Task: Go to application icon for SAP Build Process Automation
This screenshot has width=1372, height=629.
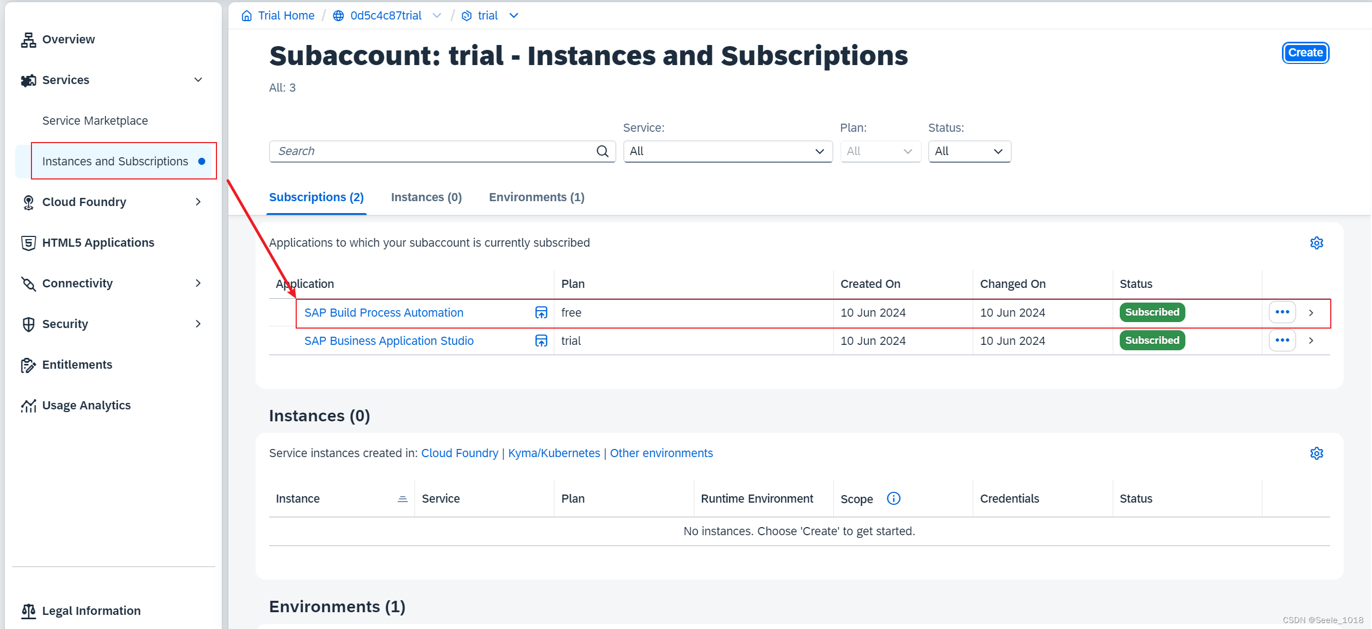Action: [x=541, y=313]
